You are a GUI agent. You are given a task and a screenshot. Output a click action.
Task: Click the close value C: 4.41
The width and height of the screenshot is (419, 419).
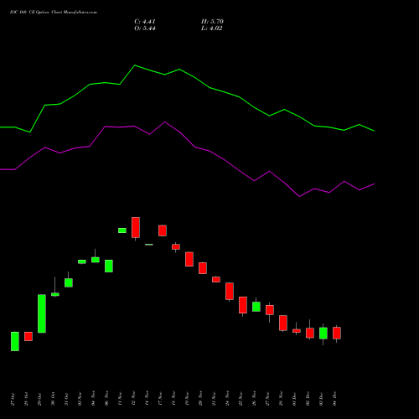tap(145, 22)
